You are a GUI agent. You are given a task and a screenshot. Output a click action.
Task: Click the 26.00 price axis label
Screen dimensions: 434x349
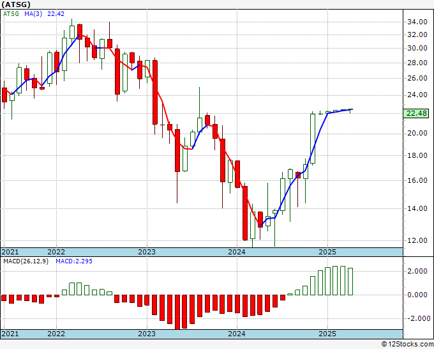pos(417,78)
